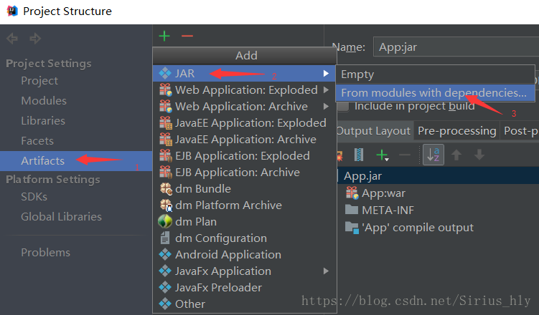Select 'App' compile output text
Screen dimensions: 539x315
417,227
